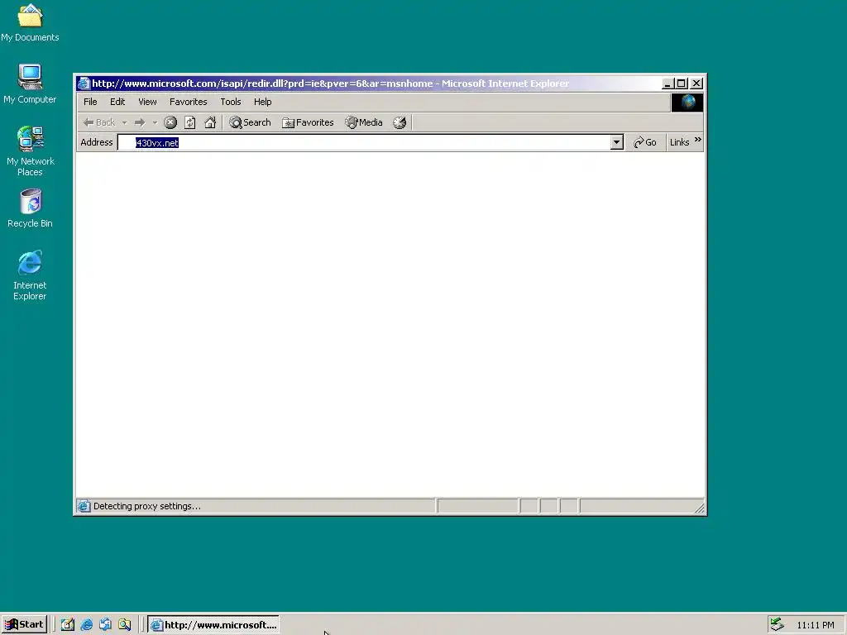The width and height of the screenshot is (847, 635).
Task: Select the My Documents desktop icon
Action: point(30,23)
